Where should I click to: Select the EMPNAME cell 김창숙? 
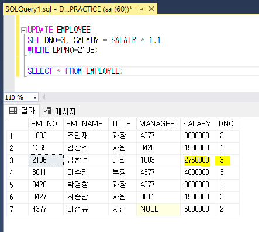(x=86, y=160)
